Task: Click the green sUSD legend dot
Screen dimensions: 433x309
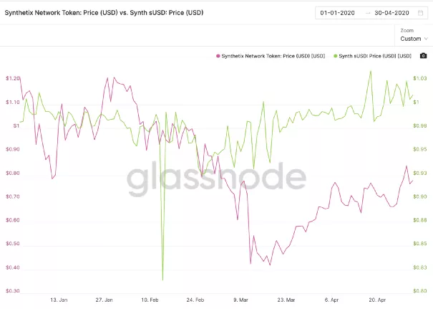Action: tap(335, 55)
